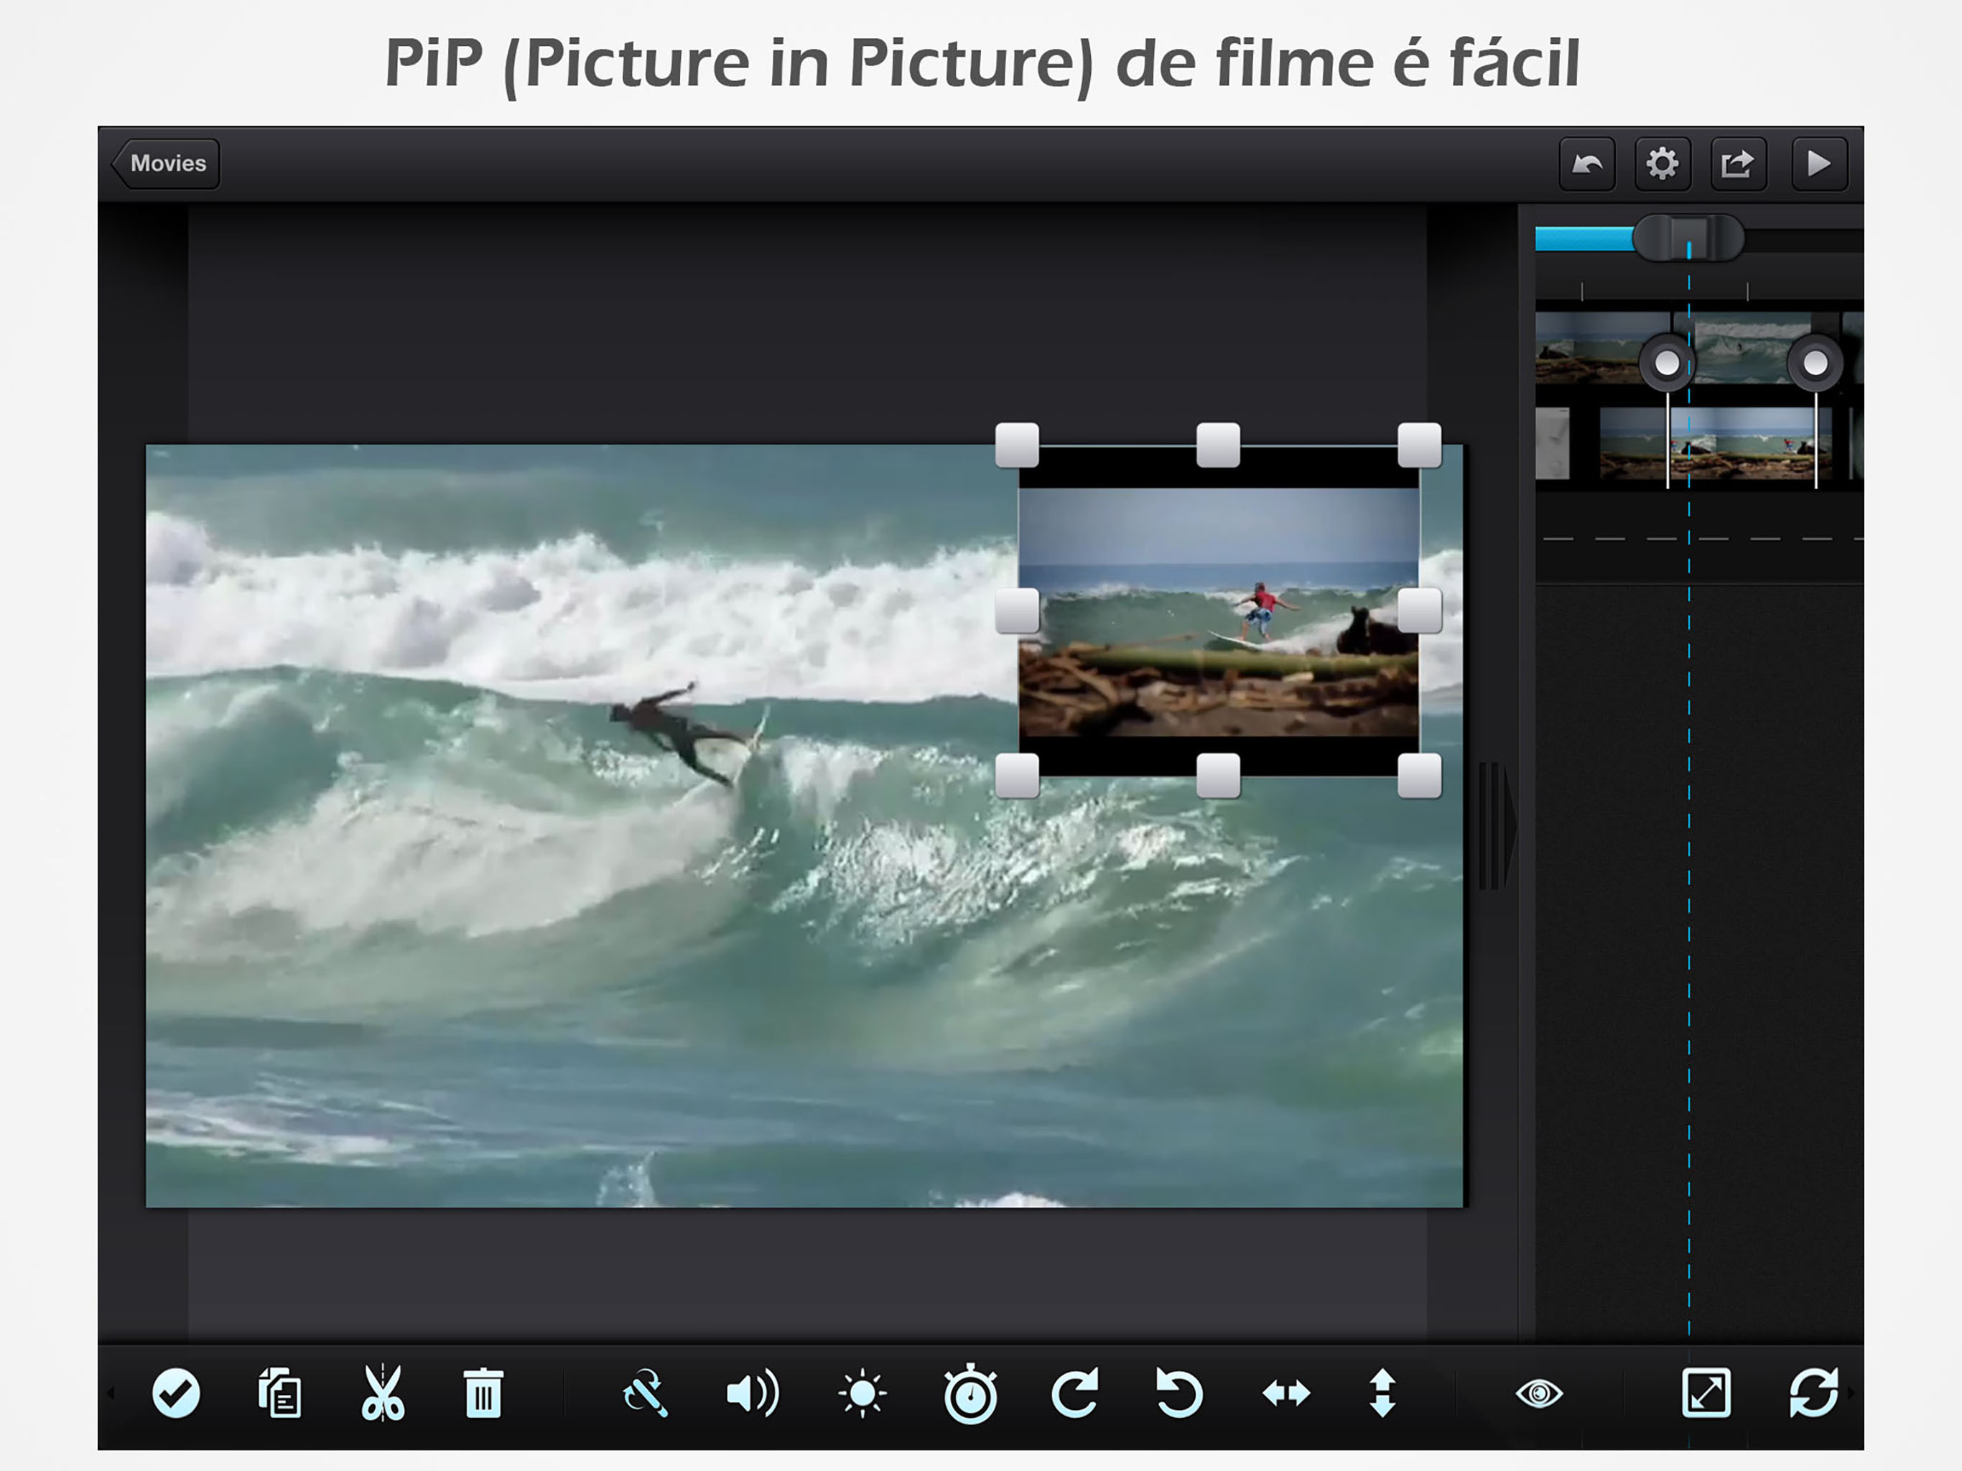This screenshot has height=1471, width=1962.
Task: Open the brightness adjustment tool
Action: click(x=862, y=1394)
